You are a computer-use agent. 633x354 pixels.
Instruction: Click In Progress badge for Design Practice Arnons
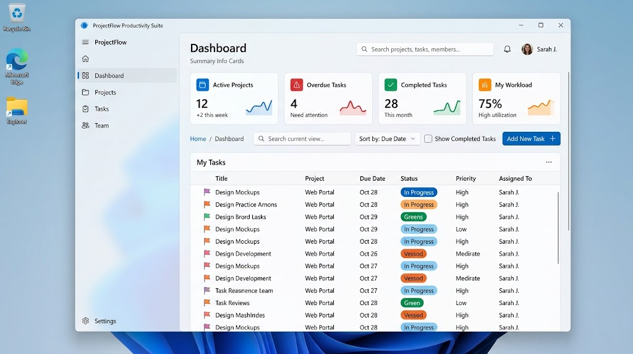point(418,204)
